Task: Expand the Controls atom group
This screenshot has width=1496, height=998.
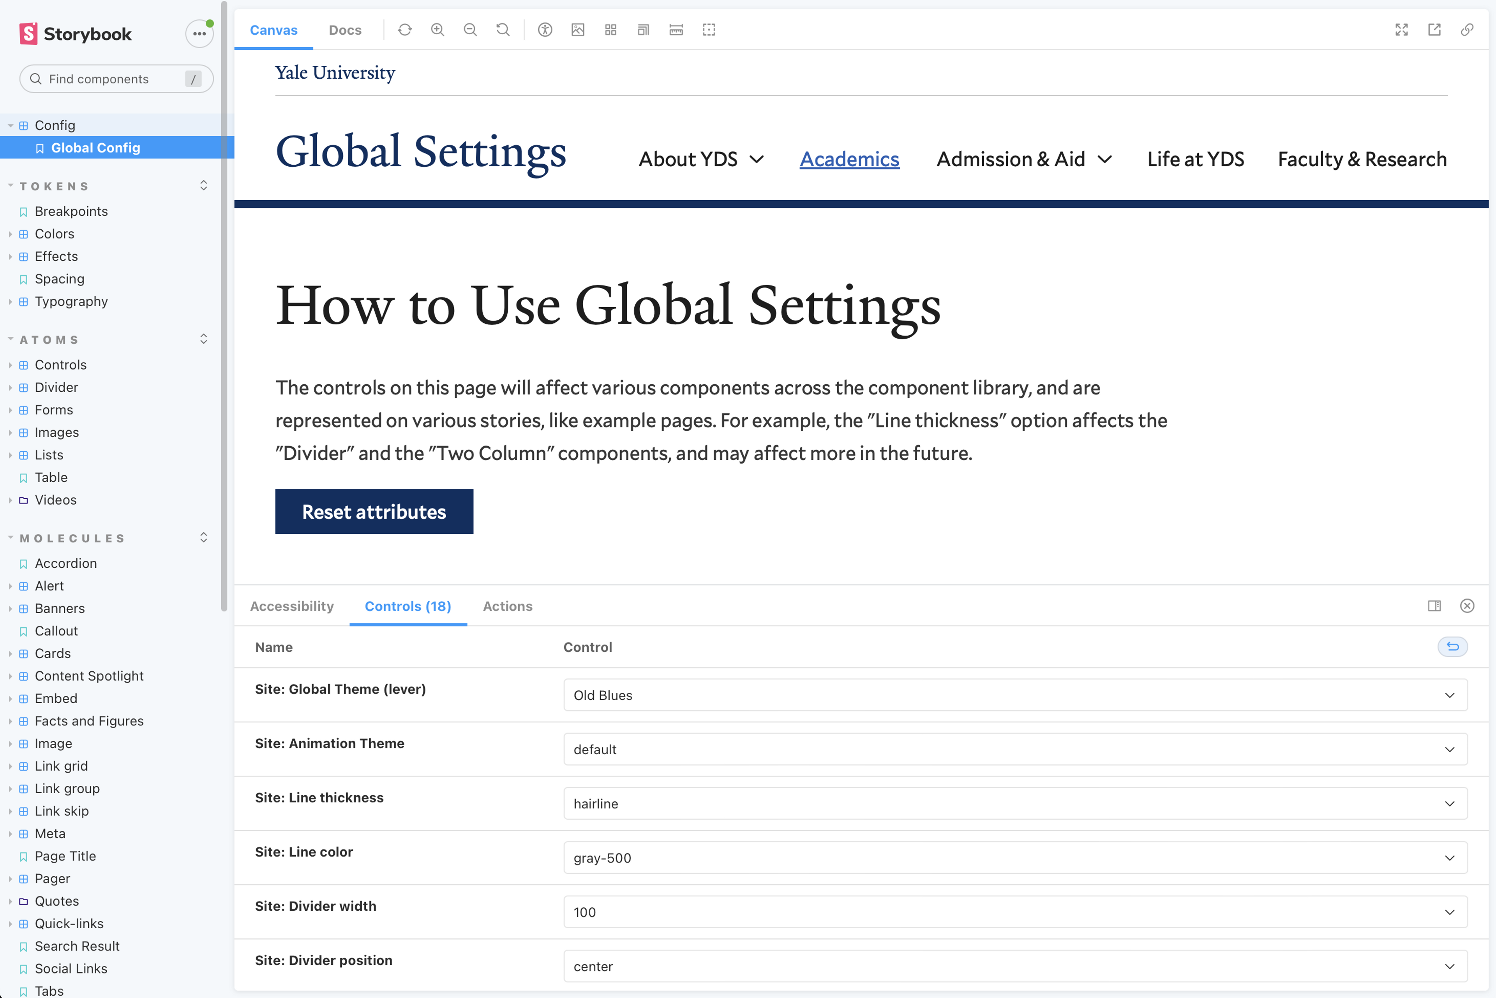Action: click(x=60, y=365)
